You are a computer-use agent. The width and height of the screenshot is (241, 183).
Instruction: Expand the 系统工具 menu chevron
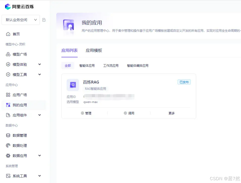40,176
